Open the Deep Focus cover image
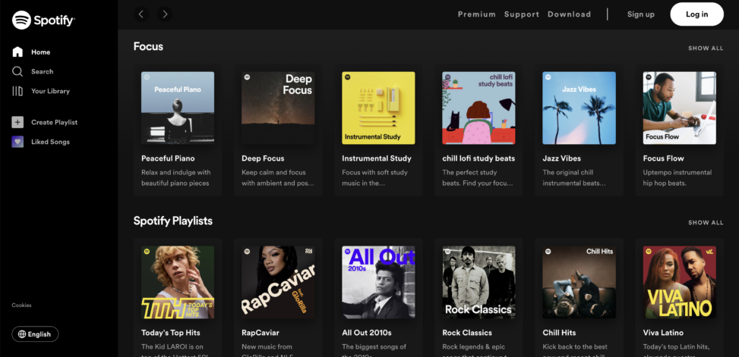 coord(278,108)
